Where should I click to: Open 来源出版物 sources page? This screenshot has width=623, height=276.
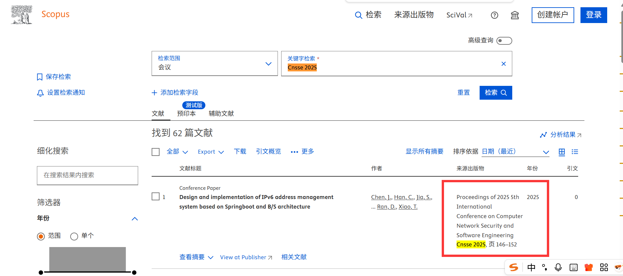414,15
